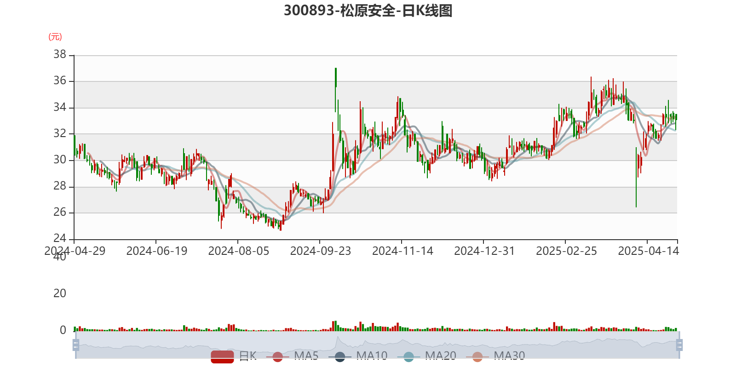Image resolution: width=736 pixels, height=368 pixels.
Task: Click the 2025-04-14 date axis label
Action: click(648, 251)
